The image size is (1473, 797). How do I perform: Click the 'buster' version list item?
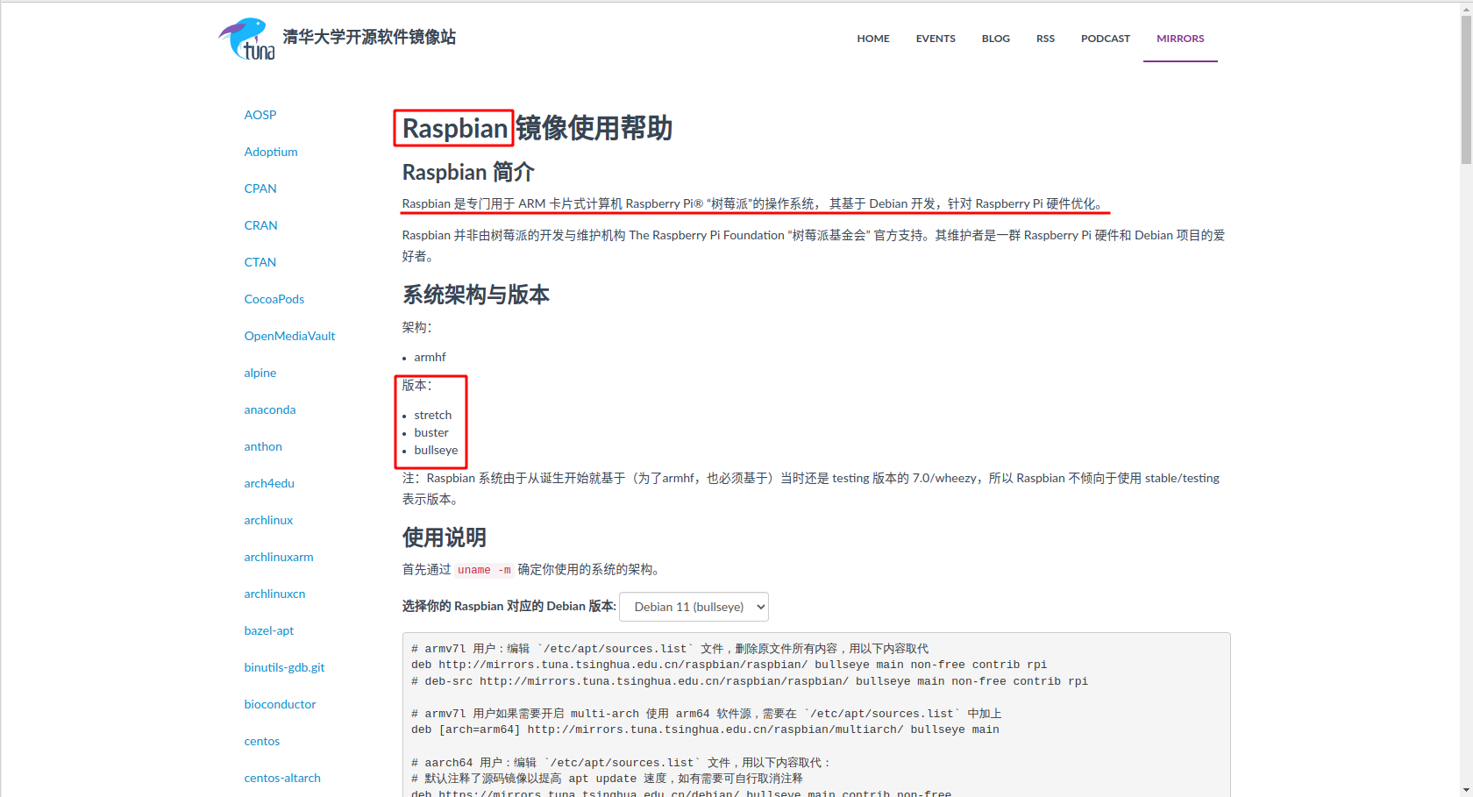(x=431, y=432)
